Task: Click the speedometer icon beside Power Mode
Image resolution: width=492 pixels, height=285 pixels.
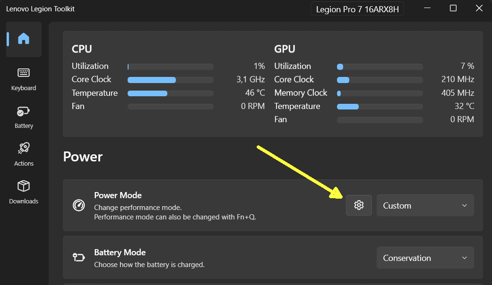Action: (78, 205)
